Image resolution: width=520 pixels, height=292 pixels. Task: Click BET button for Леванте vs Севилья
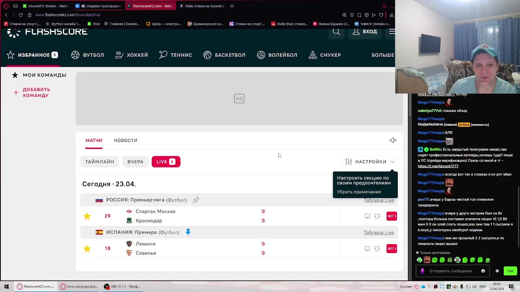click(392, 249)
